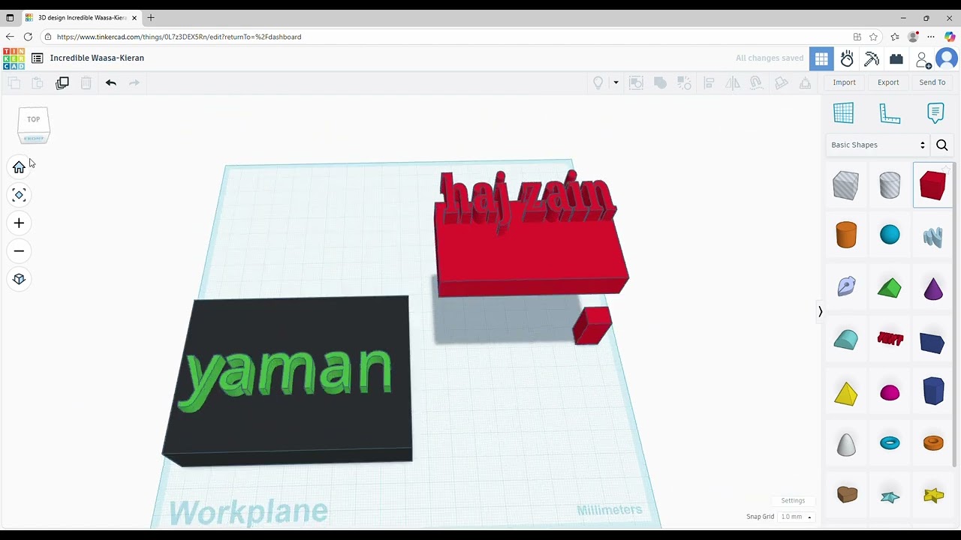961x540 pixels.
Task: Select the green Roof shape
Action: pyautogui.click(x=890, y=287)
